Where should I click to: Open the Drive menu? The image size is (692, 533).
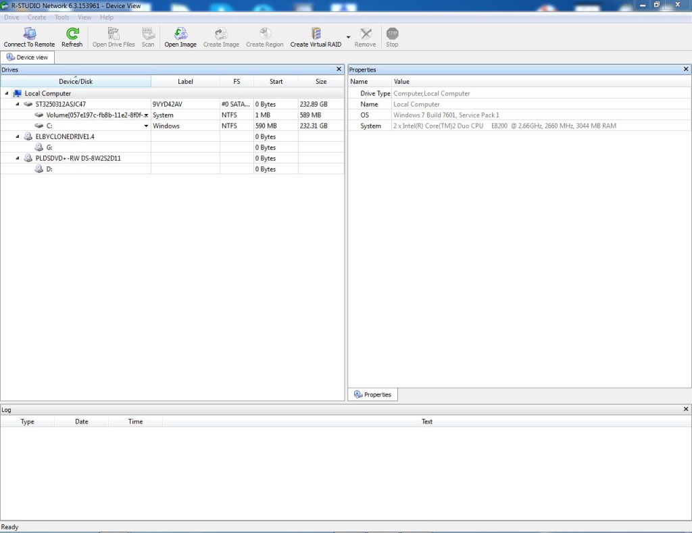click(11, 17)
